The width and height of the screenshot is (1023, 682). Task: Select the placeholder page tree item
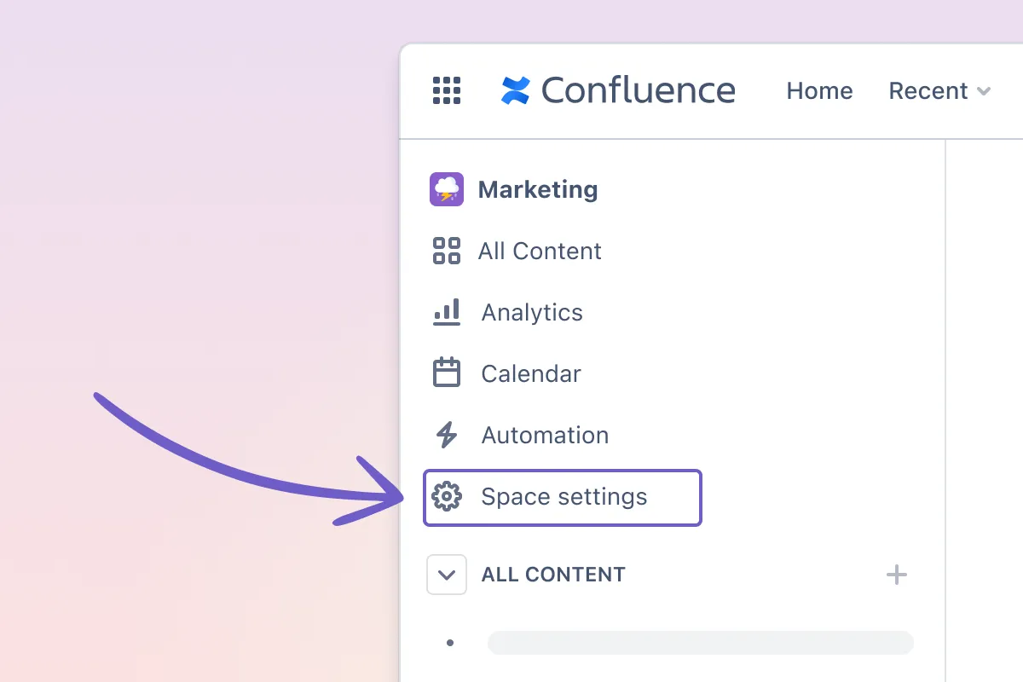pos(701,643)
